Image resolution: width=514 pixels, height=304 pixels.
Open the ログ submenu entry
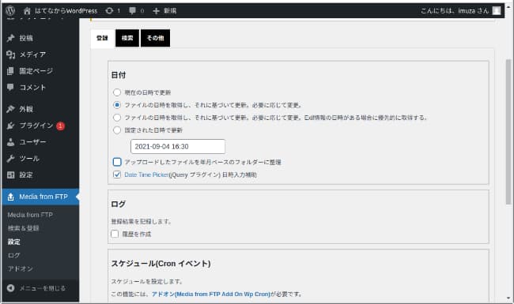point(14,255)
